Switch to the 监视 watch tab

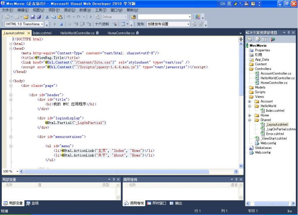coord(33,203)
